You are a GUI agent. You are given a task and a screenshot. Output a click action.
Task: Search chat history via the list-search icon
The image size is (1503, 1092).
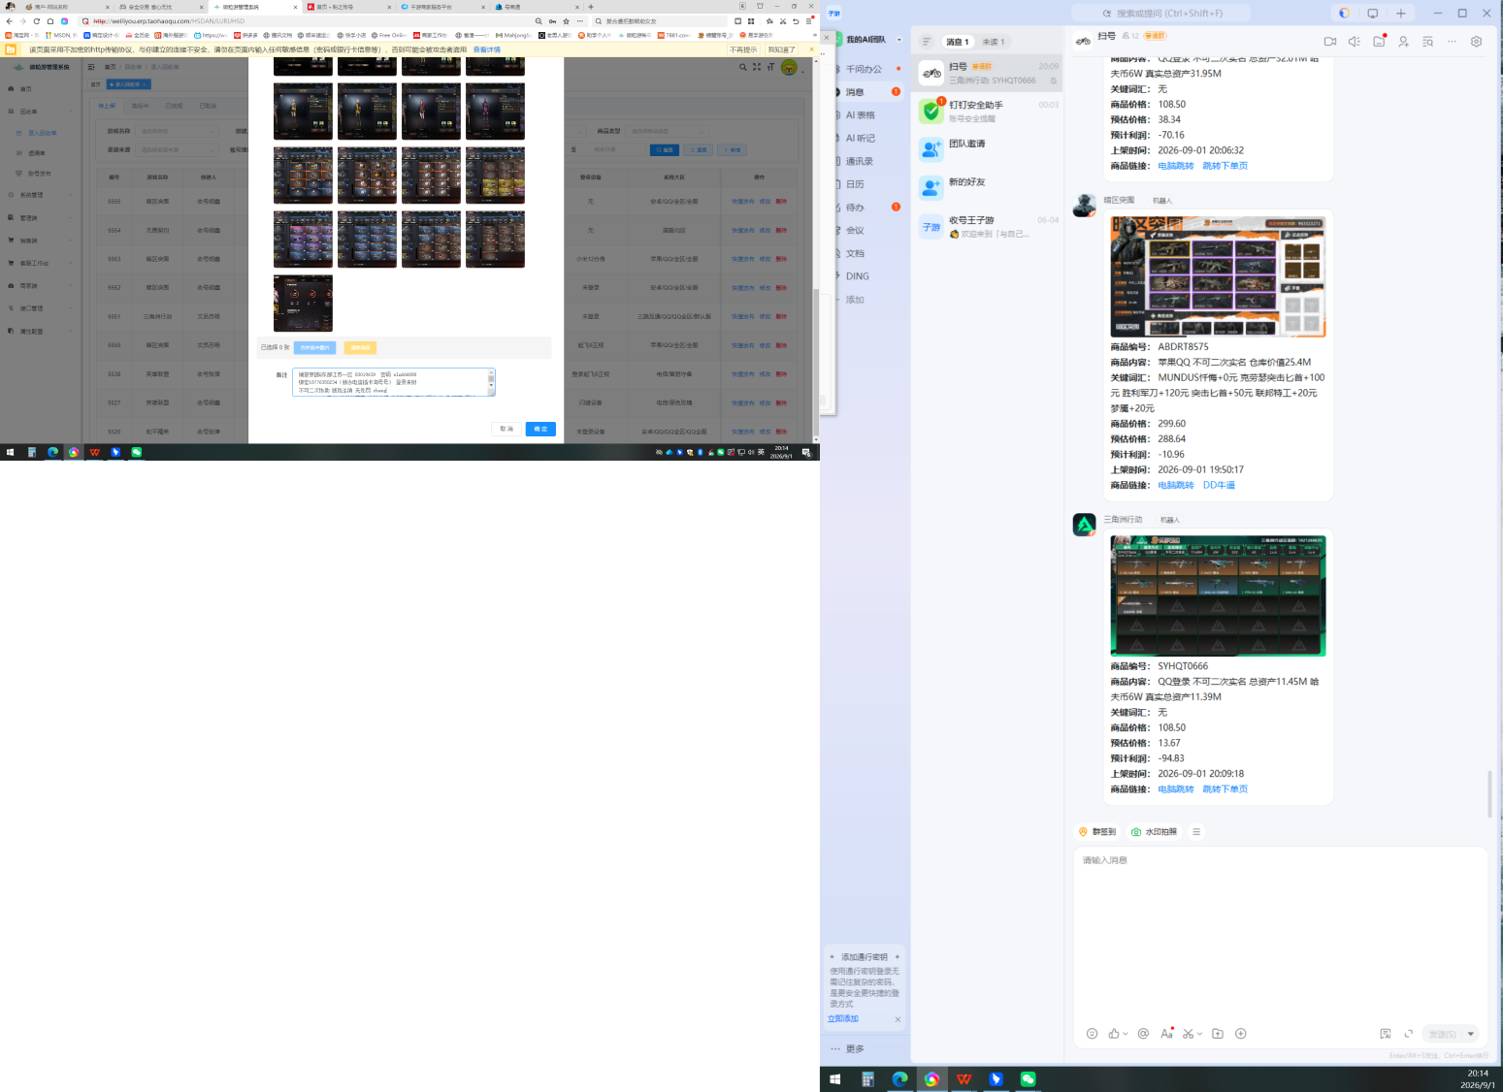tap(1427, 42)
